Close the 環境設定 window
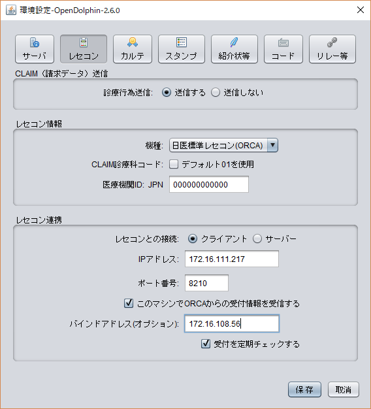 pyautogui.click(x=361, y=10)
